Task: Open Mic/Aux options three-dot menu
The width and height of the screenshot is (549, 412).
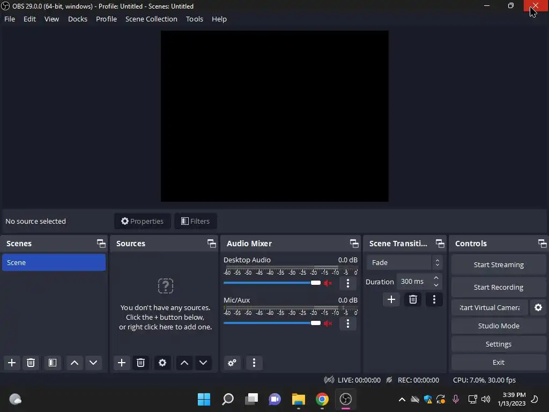Action: (347, 323)
